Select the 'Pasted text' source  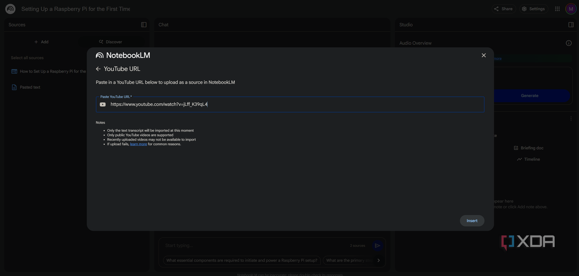click(x=26, y=87)
